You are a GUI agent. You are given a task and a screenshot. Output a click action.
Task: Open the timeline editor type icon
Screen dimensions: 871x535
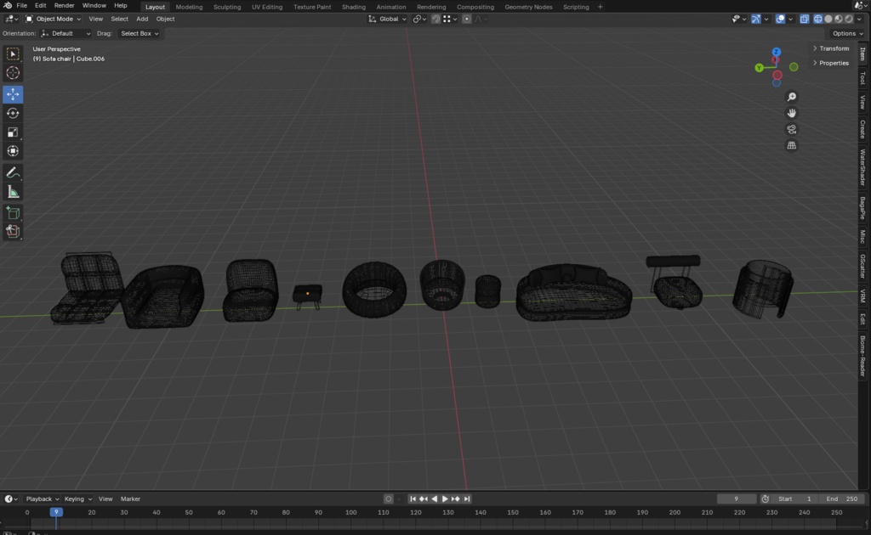pyautogui.click(x=11, y=499)
